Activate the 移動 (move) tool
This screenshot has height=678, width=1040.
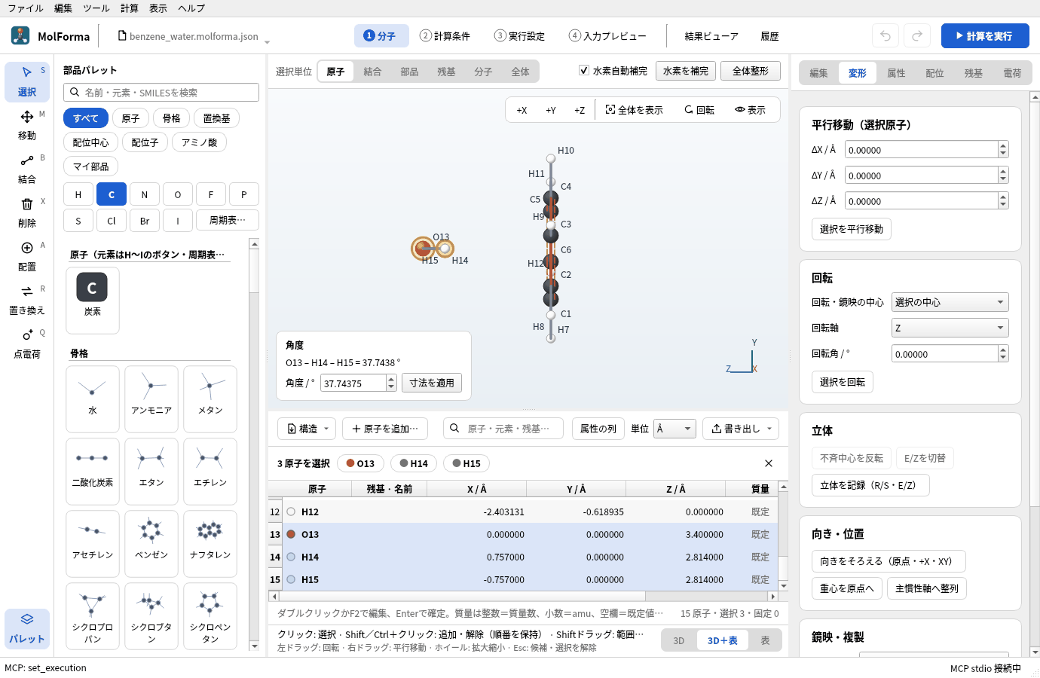coord(27,125)
